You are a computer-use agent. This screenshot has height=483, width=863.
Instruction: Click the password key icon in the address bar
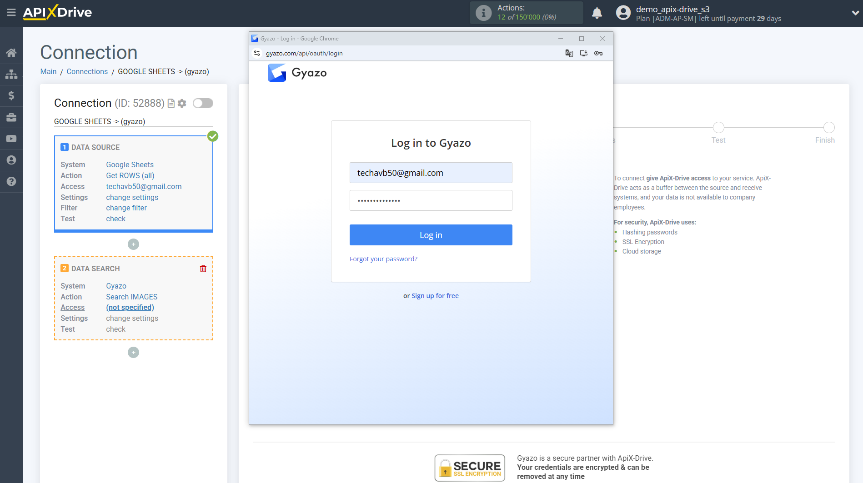598,53
